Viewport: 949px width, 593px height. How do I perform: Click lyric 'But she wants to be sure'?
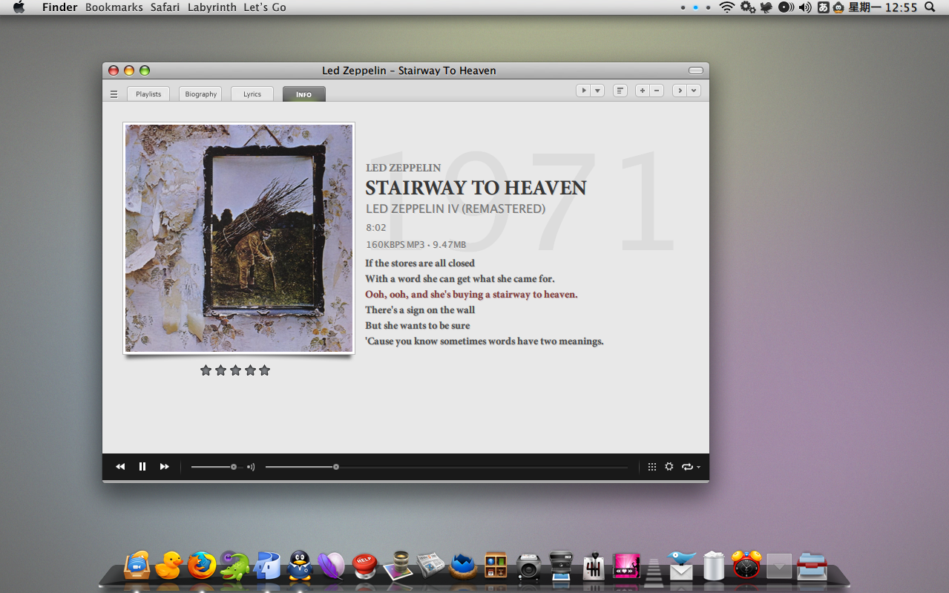(x=418, y=326)
